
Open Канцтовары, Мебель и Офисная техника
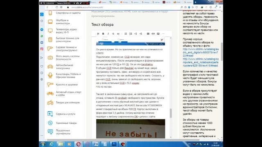[x=68, y=76]
